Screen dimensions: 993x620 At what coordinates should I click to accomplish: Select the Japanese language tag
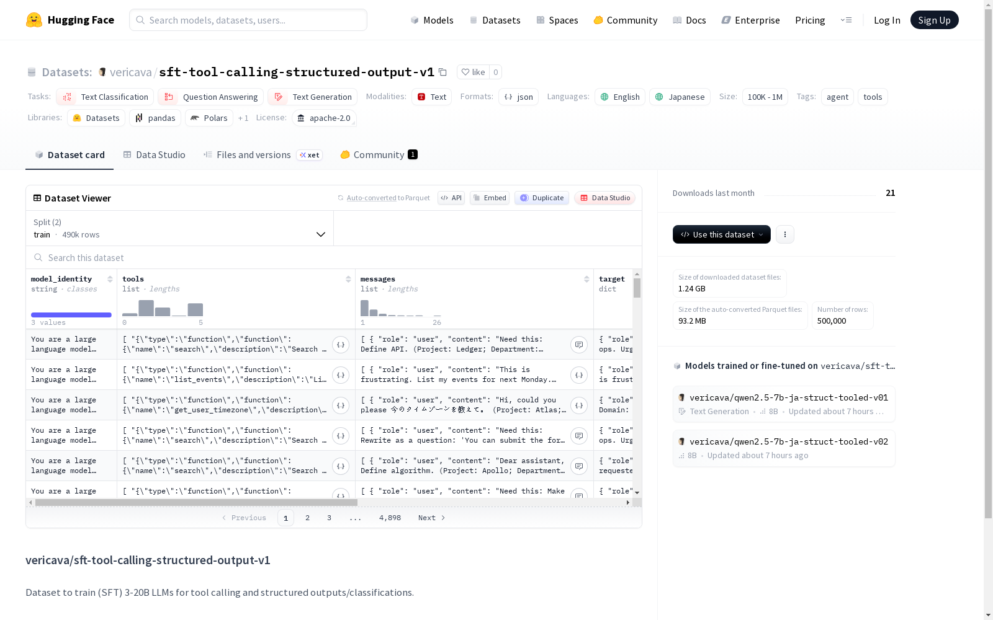(x=680, y=97)
